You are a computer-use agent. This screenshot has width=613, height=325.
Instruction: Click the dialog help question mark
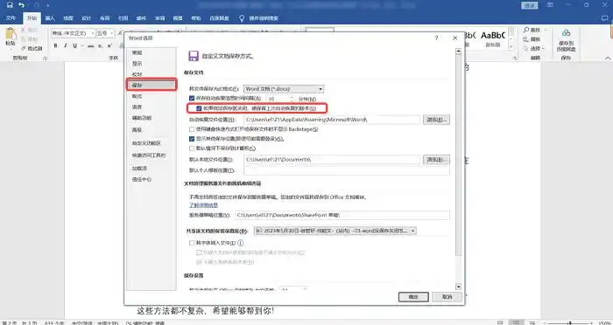[x=436, y=38]
